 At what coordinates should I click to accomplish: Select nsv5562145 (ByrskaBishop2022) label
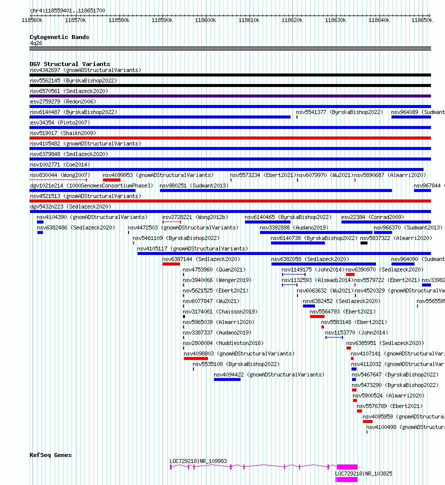(x=73, y=80)
